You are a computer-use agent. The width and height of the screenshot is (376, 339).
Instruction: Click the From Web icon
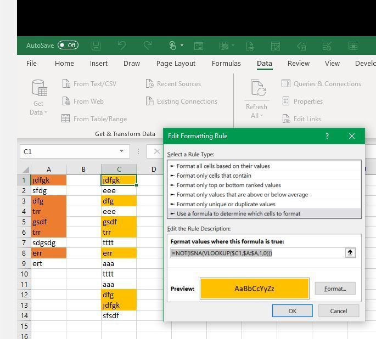[66, 101]
